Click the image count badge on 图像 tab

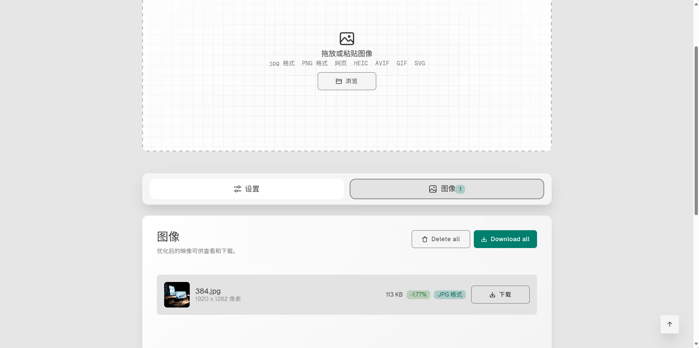click(x=460, y=189)
